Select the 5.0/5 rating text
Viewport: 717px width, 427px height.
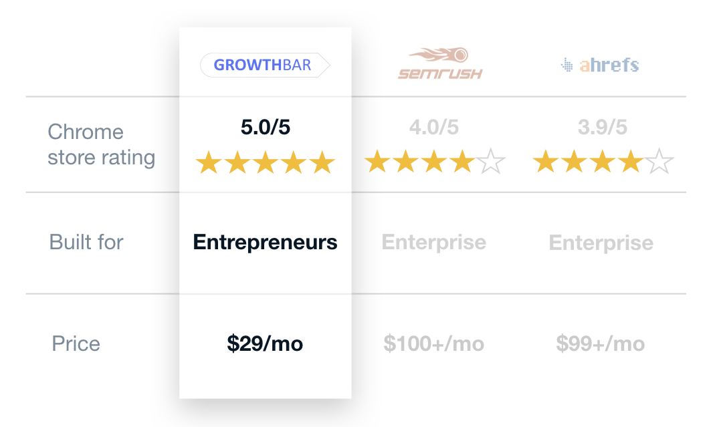pos(266,127)
